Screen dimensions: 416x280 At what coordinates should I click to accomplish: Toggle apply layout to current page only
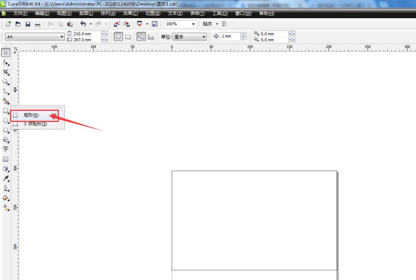[x=151, y=37]
